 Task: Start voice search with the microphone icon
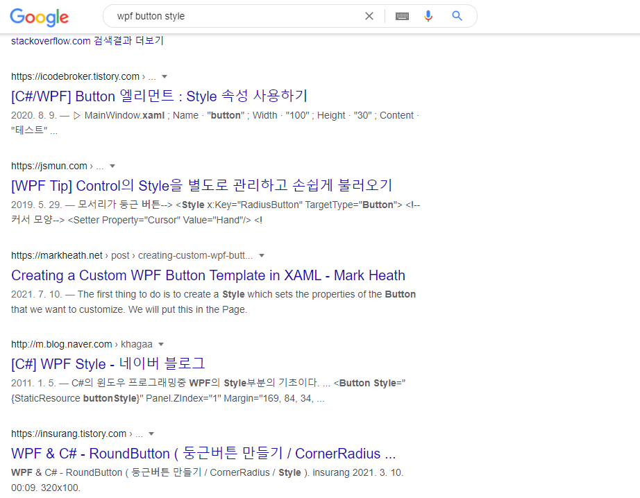[428, 16]
